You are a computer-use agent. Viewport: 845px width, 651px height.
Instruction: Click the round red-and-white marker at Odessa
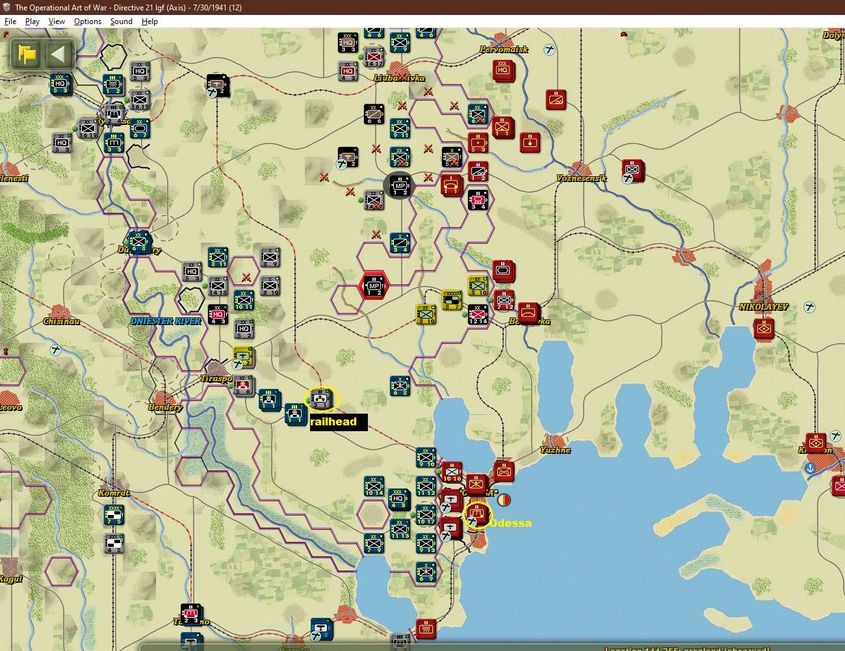pos(504,500)
